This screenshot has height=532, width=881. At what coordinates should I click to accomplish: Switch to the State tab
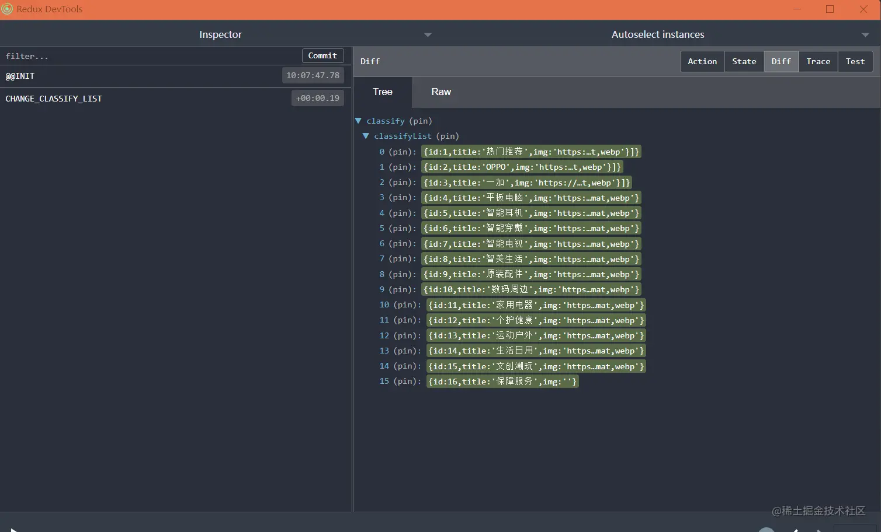click(x=744, y=61)
